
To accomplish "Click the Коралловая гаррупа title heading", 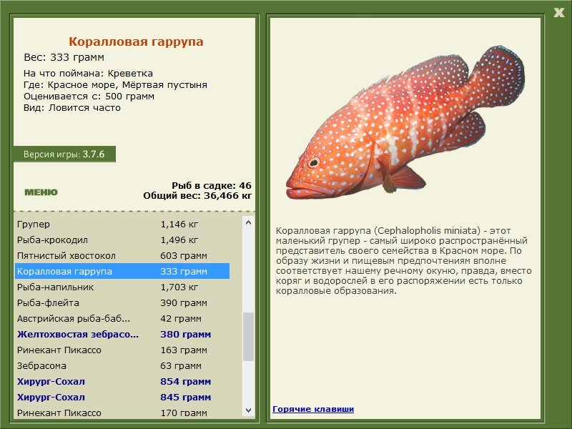I will pyautogui.click(x=136, y=41).
